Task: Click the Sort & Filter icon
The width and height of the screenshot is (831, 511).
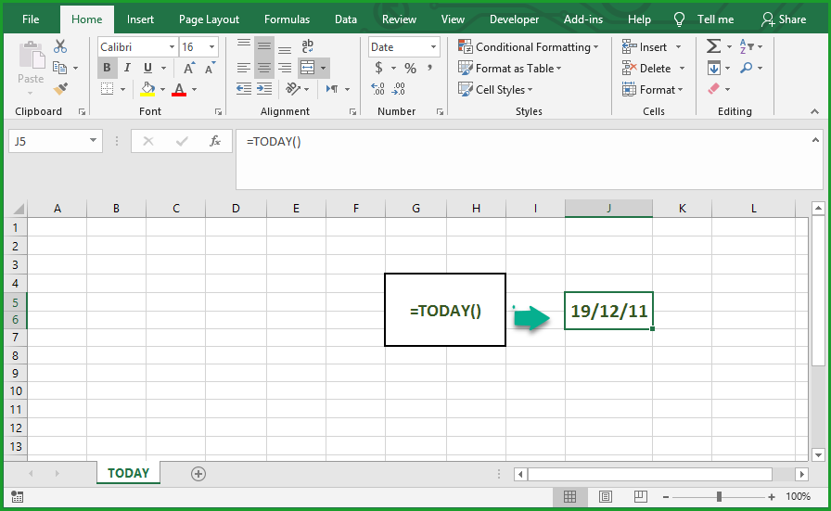Action: tap(747, 46)
